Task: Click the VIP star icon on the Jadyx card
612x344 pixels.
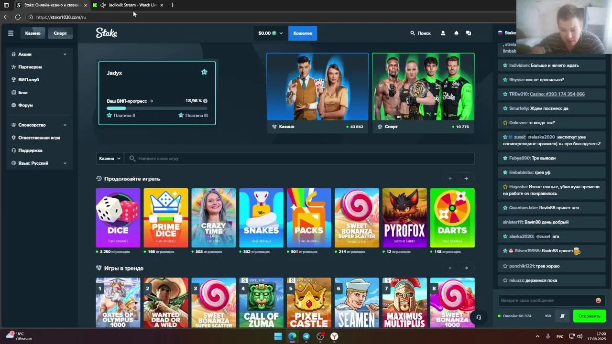Action: (204, 72)
